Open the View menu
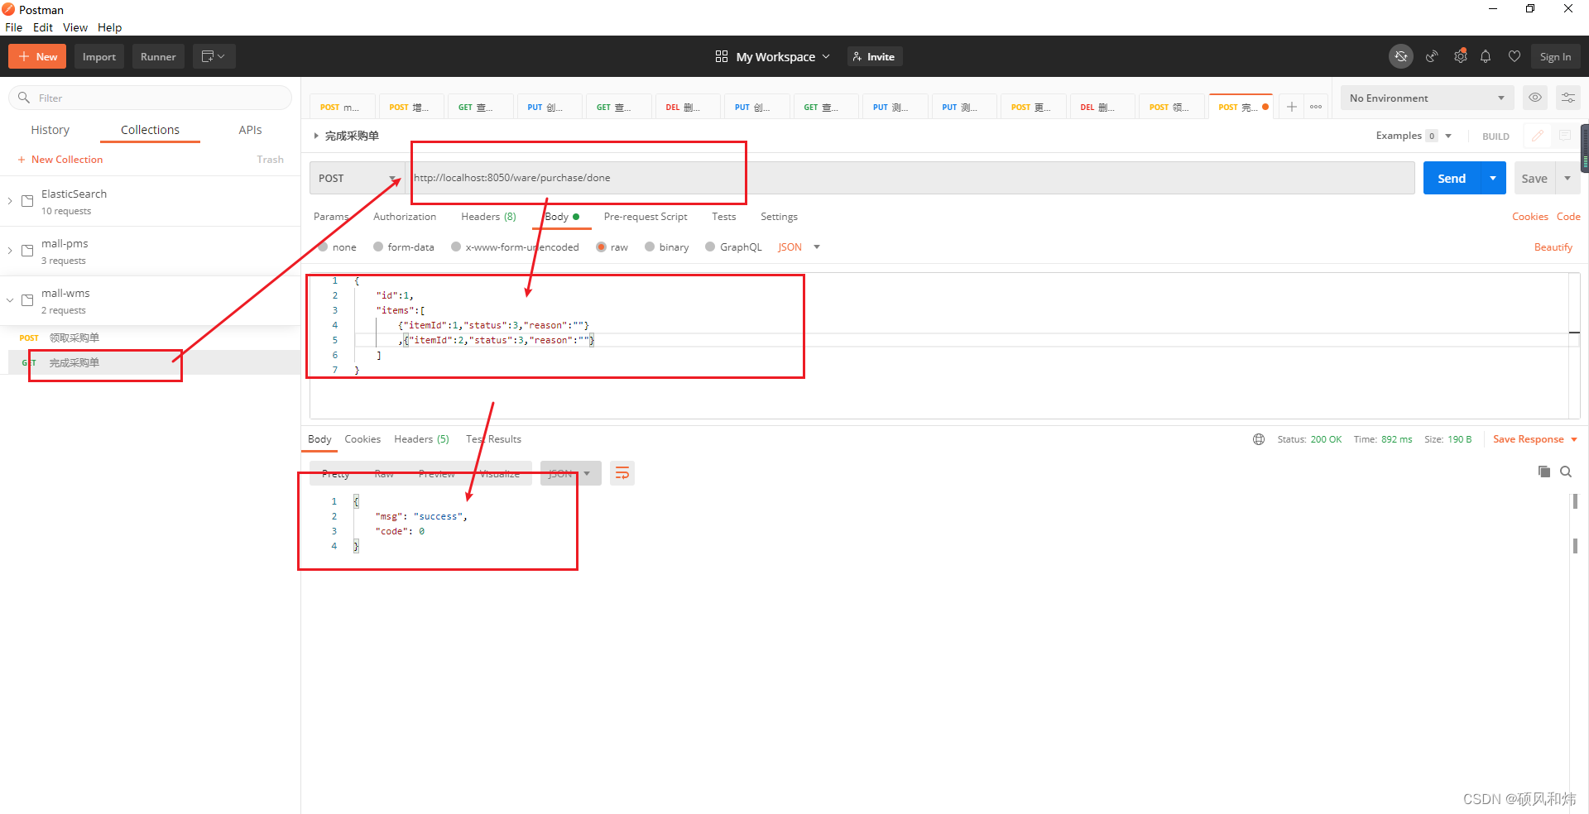 pyautogui.click(x=75, y=27)
